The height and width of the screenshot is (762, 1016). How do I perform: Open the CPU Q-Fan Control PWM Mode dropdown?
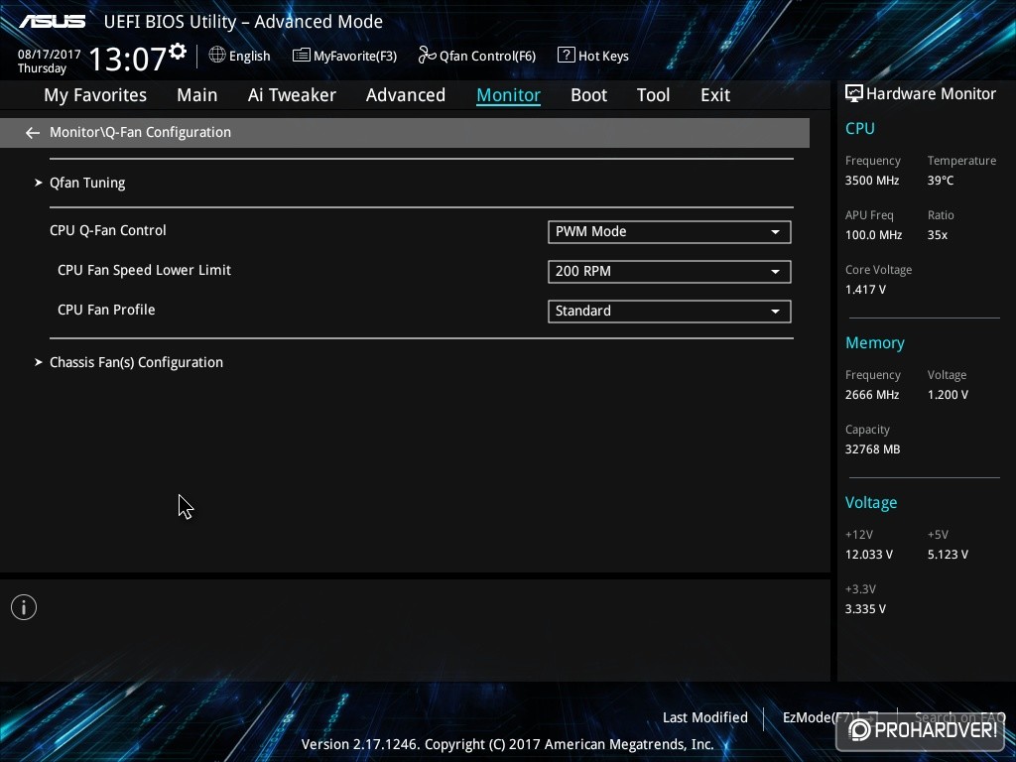670,232
